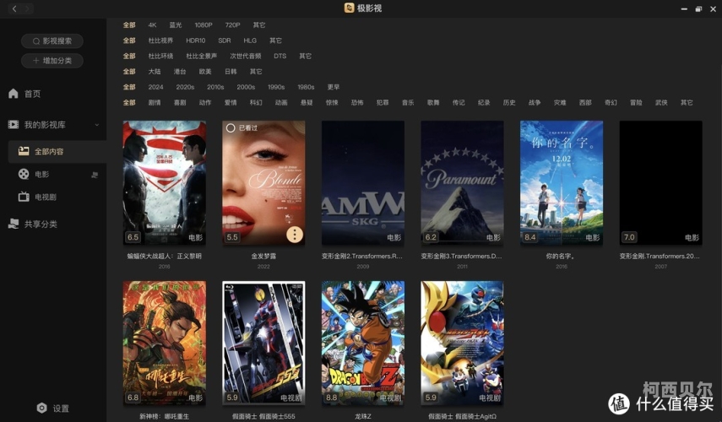Open 蝙蝠侠大战超人 poster
722x422 pixels.
tap(165, 182)
